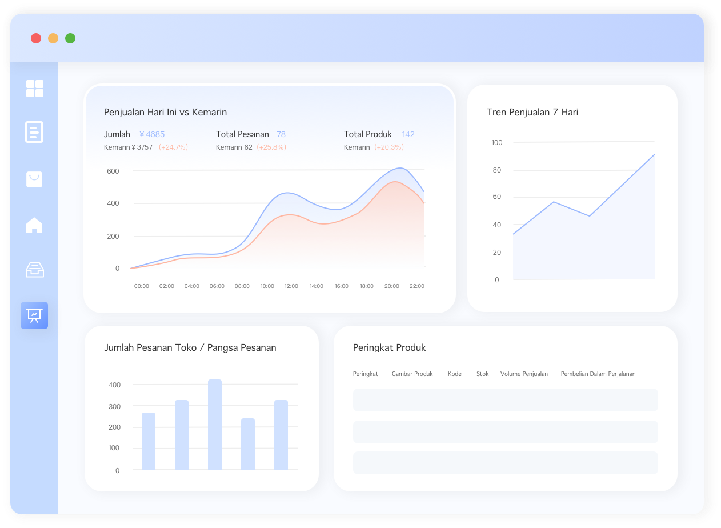
Task: Click the 400 label on bar chart axis
Action: pyautogui.click(x=114, y=385)
